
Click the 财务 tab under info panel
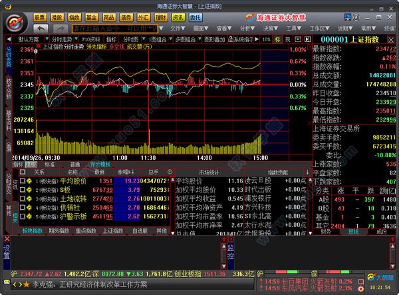coord(326,232)
